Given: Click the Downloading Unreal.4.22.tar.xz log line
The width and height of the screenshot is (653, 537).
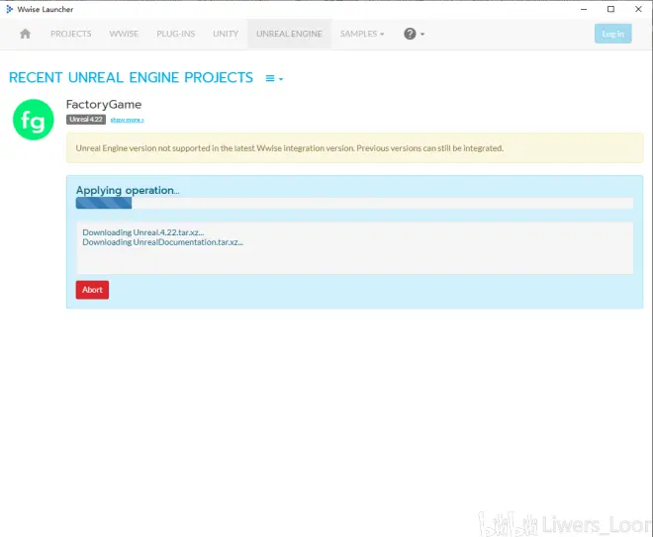Looking at the screenshot, I should click(143, 232).
